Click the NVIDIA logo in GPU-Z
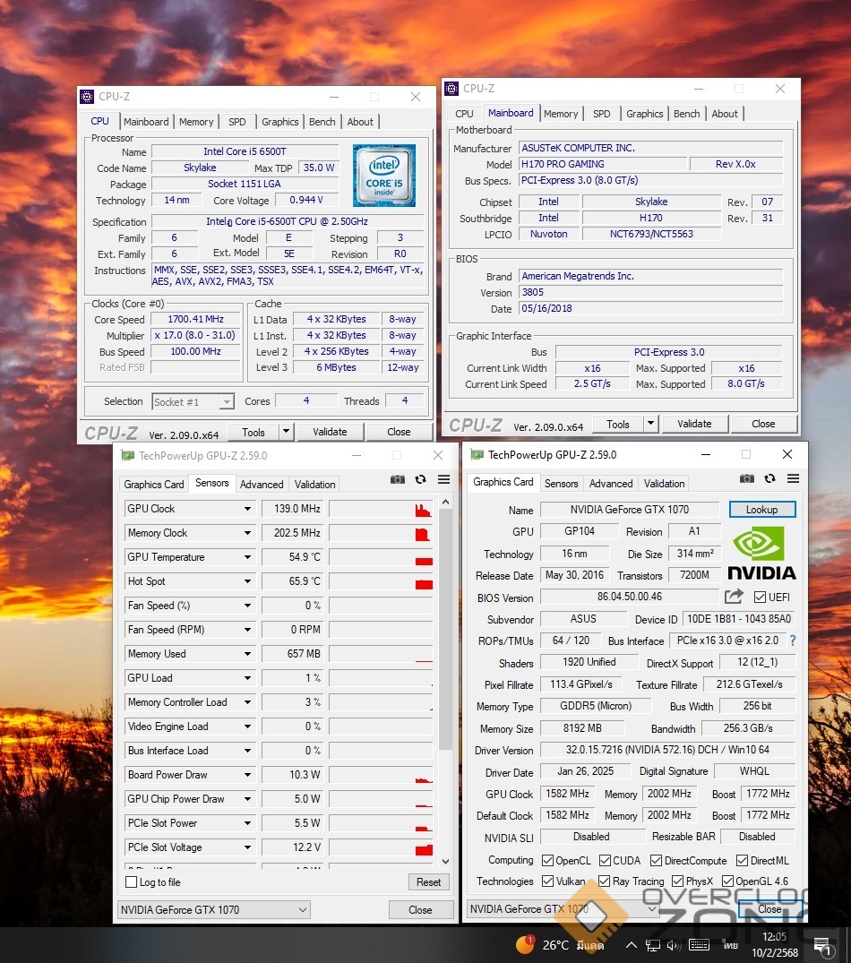This screenshot has width=851, height=963. [x=761, y=555]
